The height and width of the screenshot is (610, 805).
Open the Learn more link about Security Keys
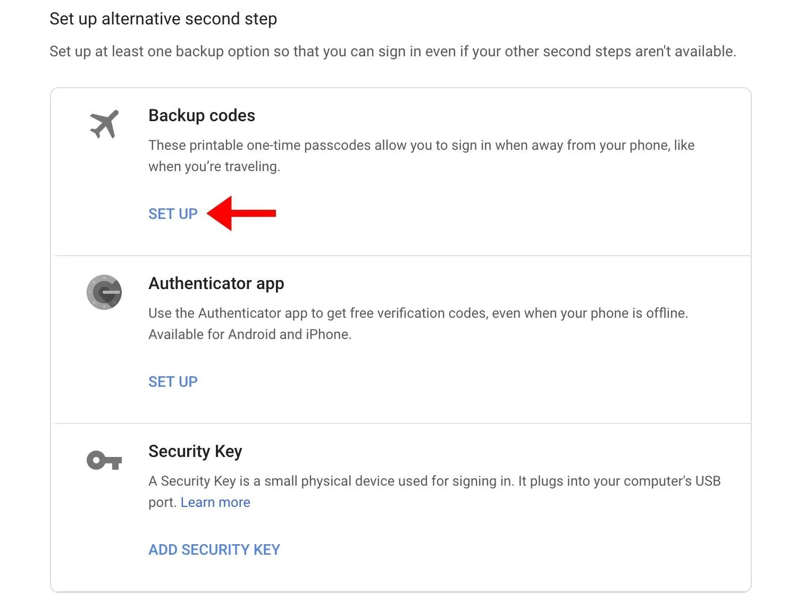click(215, 502)
